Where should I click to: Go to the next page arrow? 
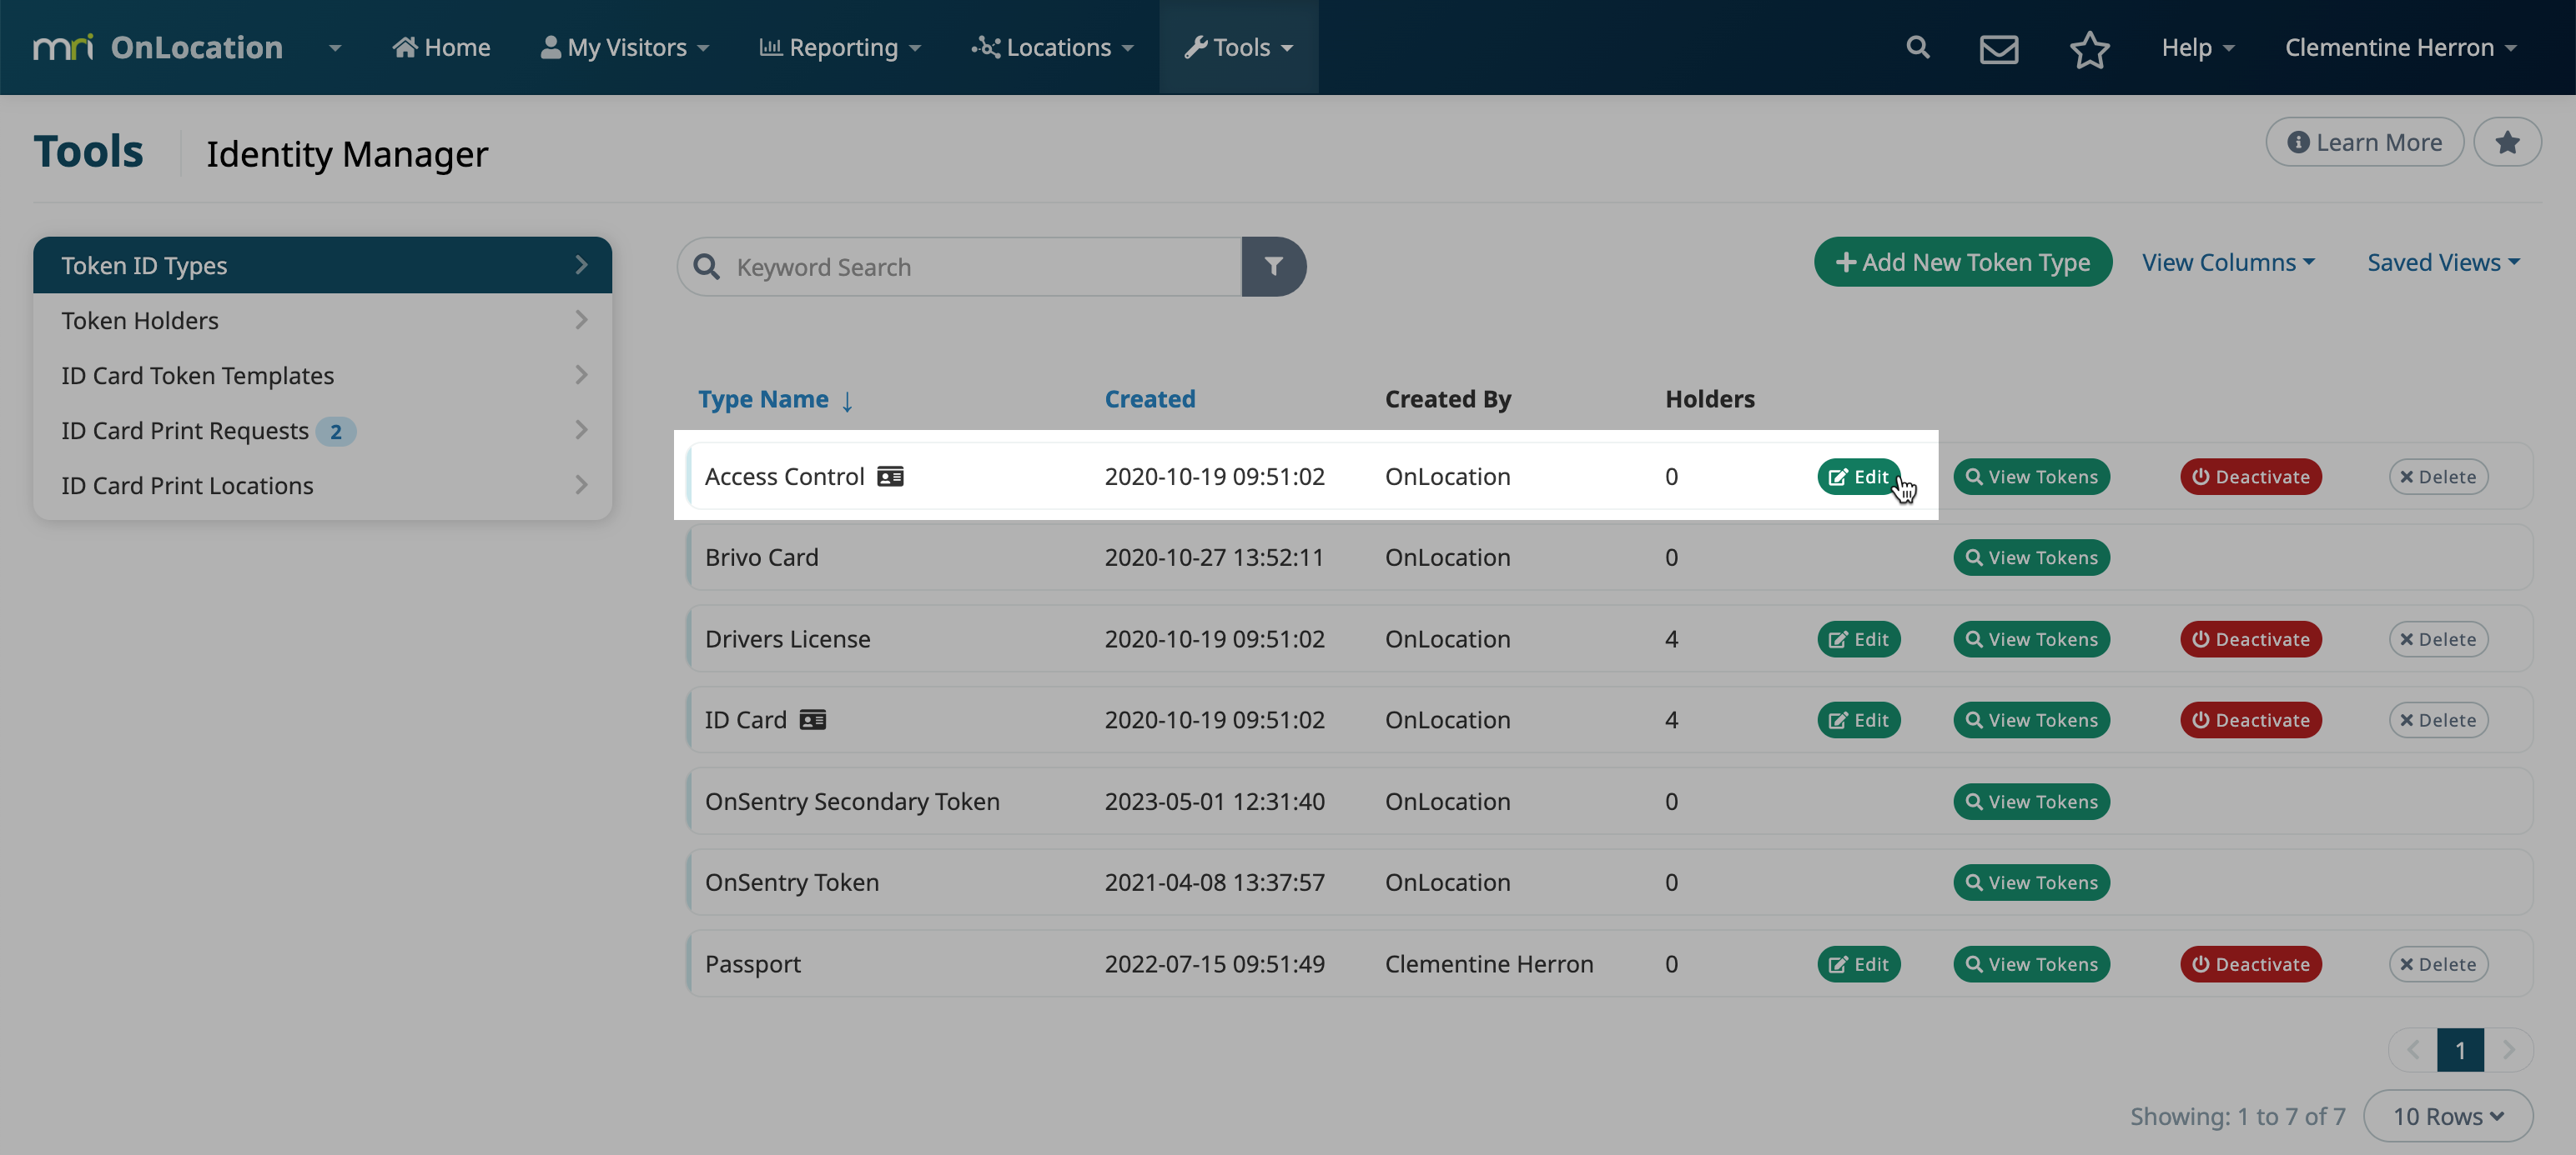(x=2508, y=1049)
